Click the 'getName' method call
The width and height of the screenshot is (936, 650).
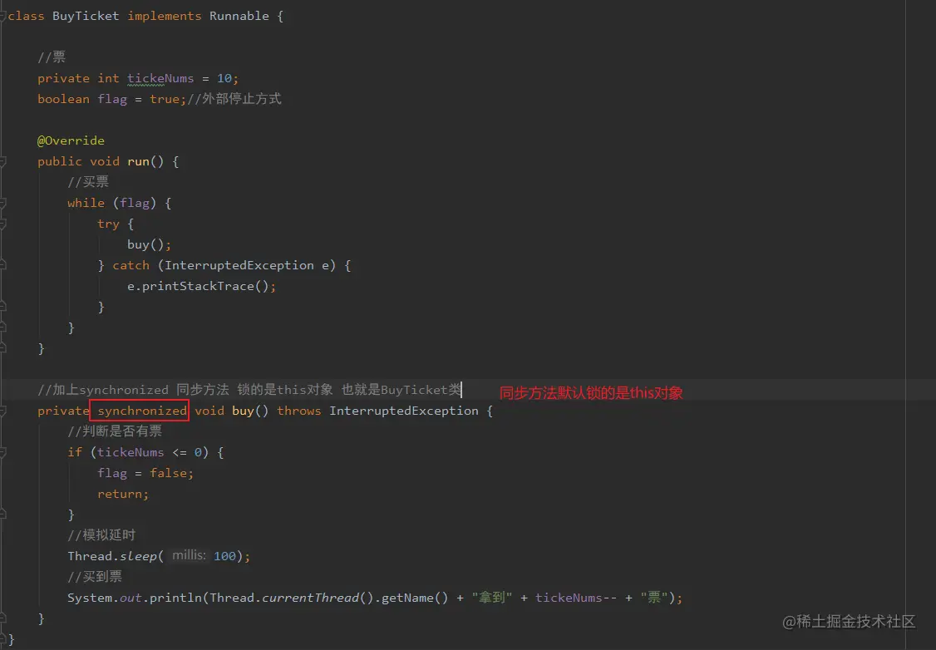pyautogui.click(x=407, y=598)
